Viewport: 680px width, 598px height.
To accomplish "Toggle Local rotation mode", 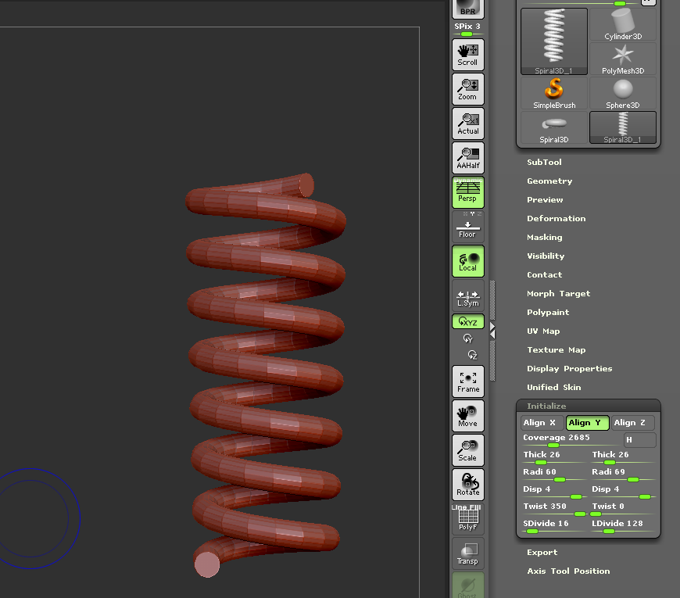I will 468,261.
